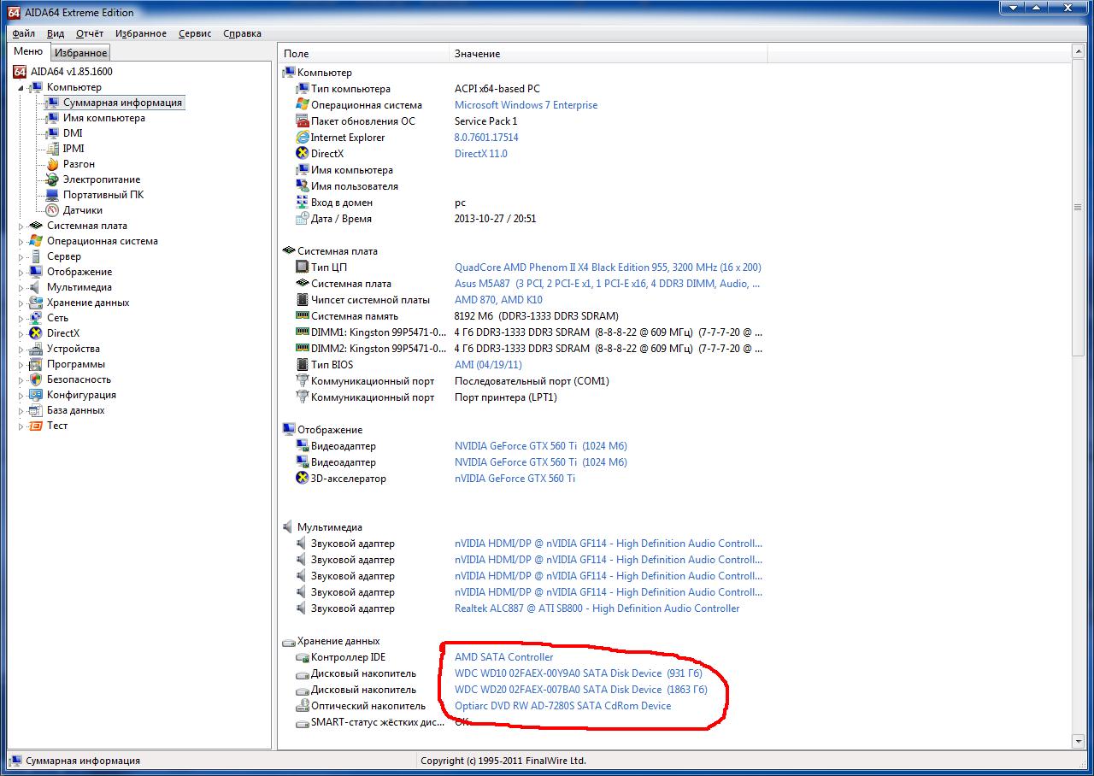Click the Значение column header

tap(608, 54)
